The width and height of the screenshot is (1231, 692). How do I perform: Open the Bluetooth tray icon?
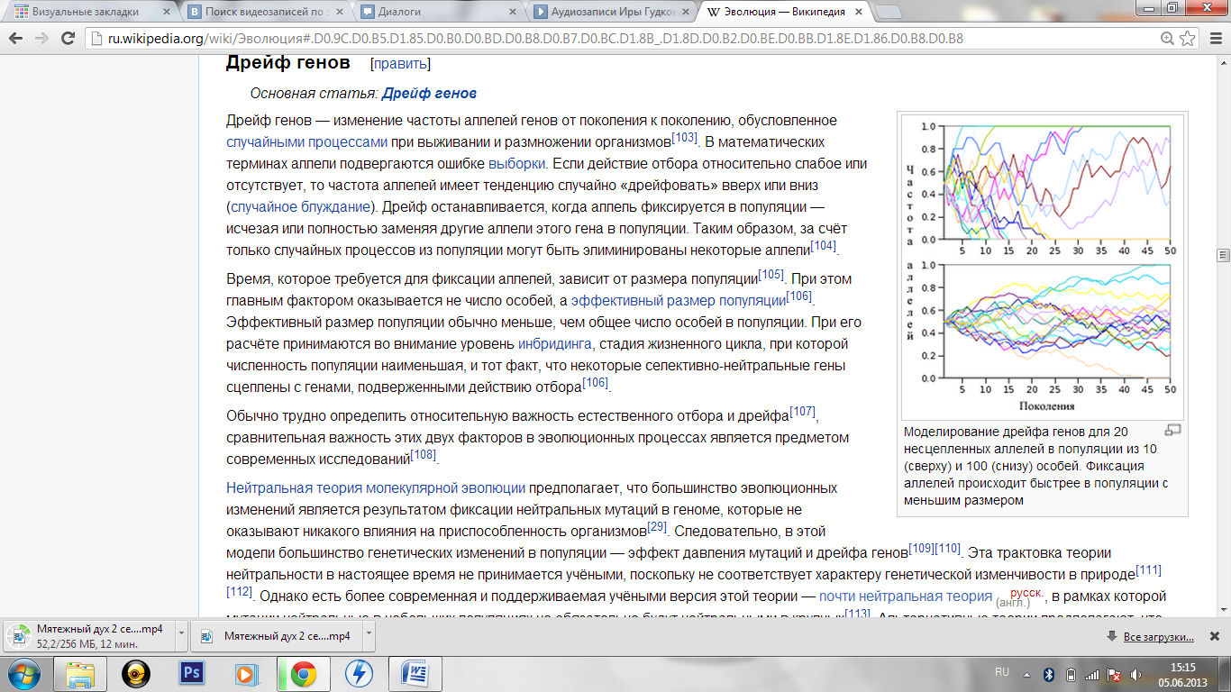(1049, 673)
